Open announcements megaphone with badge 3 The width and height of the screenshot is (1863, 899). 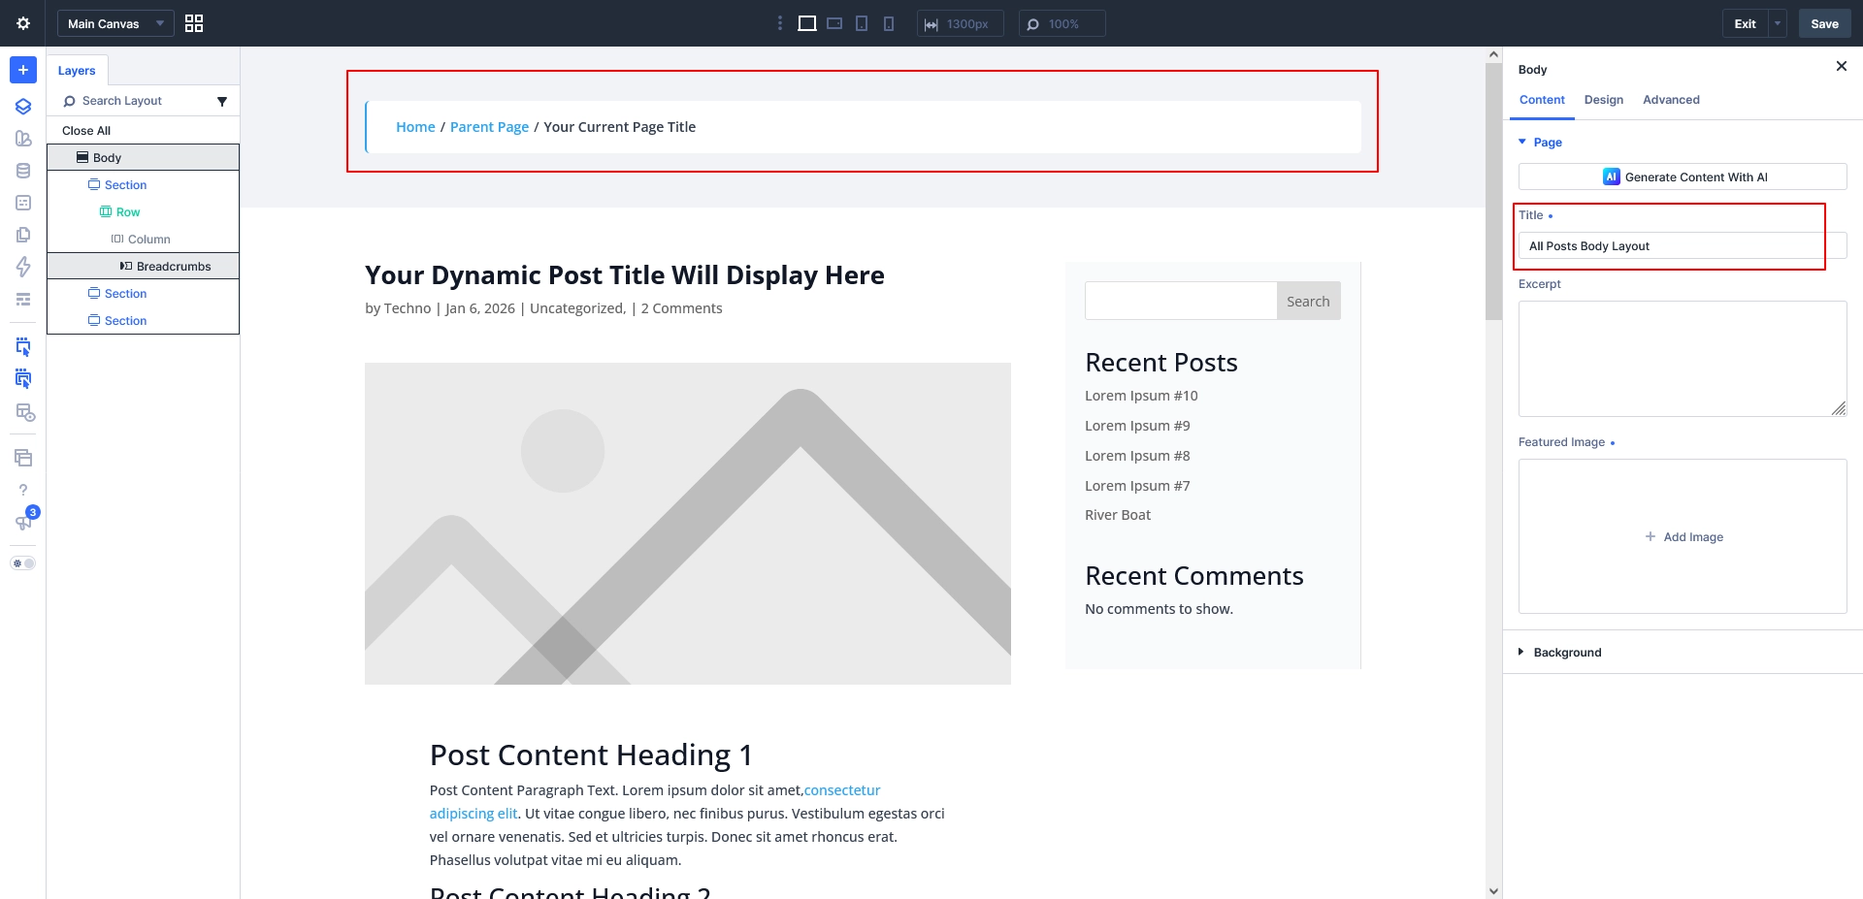coord(24,521)
